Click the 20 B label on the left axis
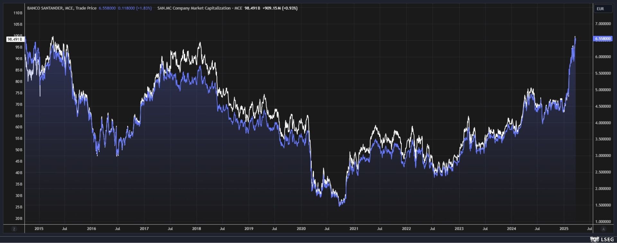 [x=19, y=219]
